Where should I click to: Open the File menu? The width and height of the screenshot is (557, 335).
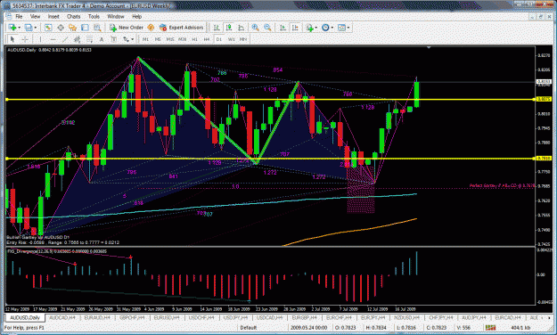[x=19, y=16]
